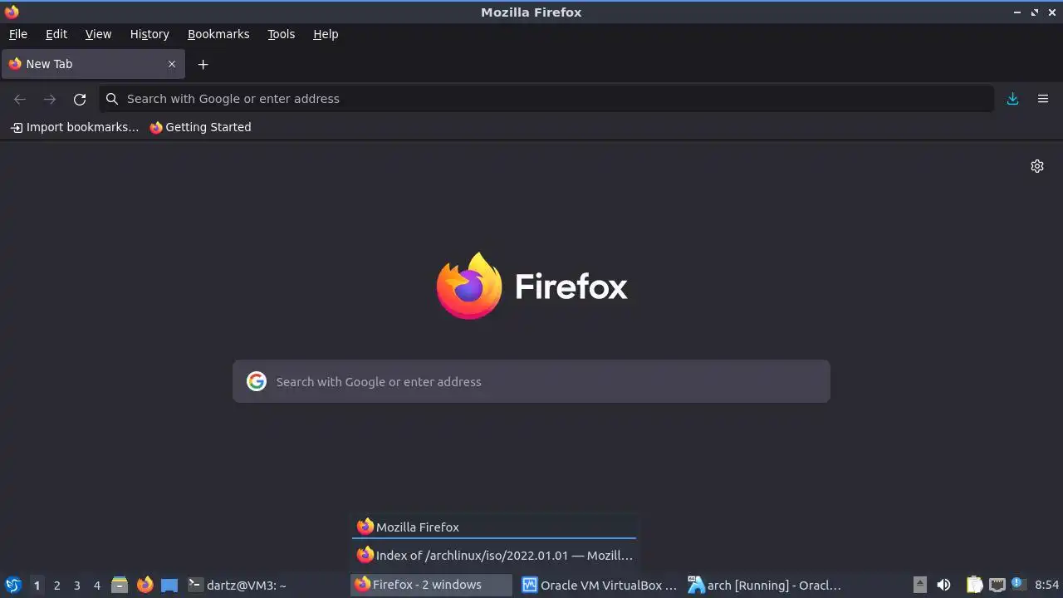Viewport: 1063px width, 598px height.
Task: Reload the current page
Action: pyautogui.click(x=80, y=99)
